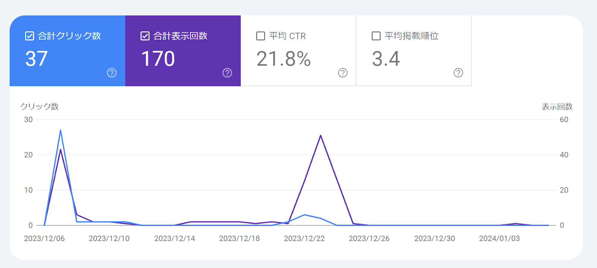Image resolution: width=597 pixels, height=268 pixels.
Task: Click the 2023/12/06 date label
Action: pyautogui.click(x=44, y=239)
